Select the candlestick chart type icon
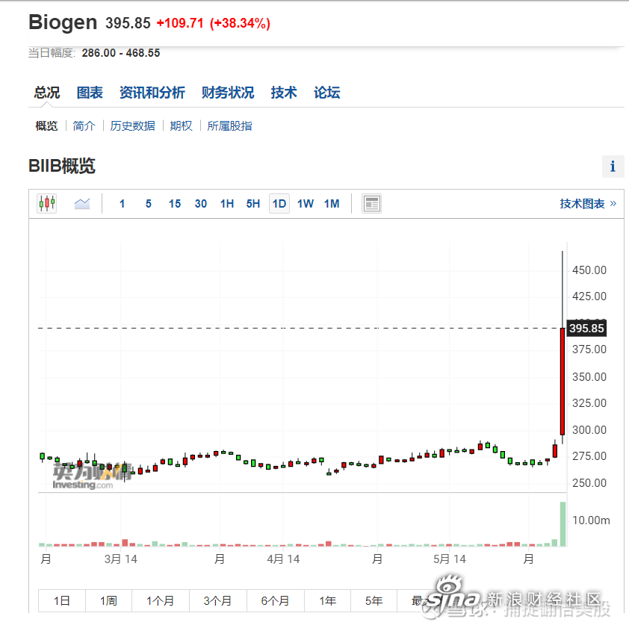Image resolution: width=629 pixels, height=628 pixels. [x=47, y=203]
